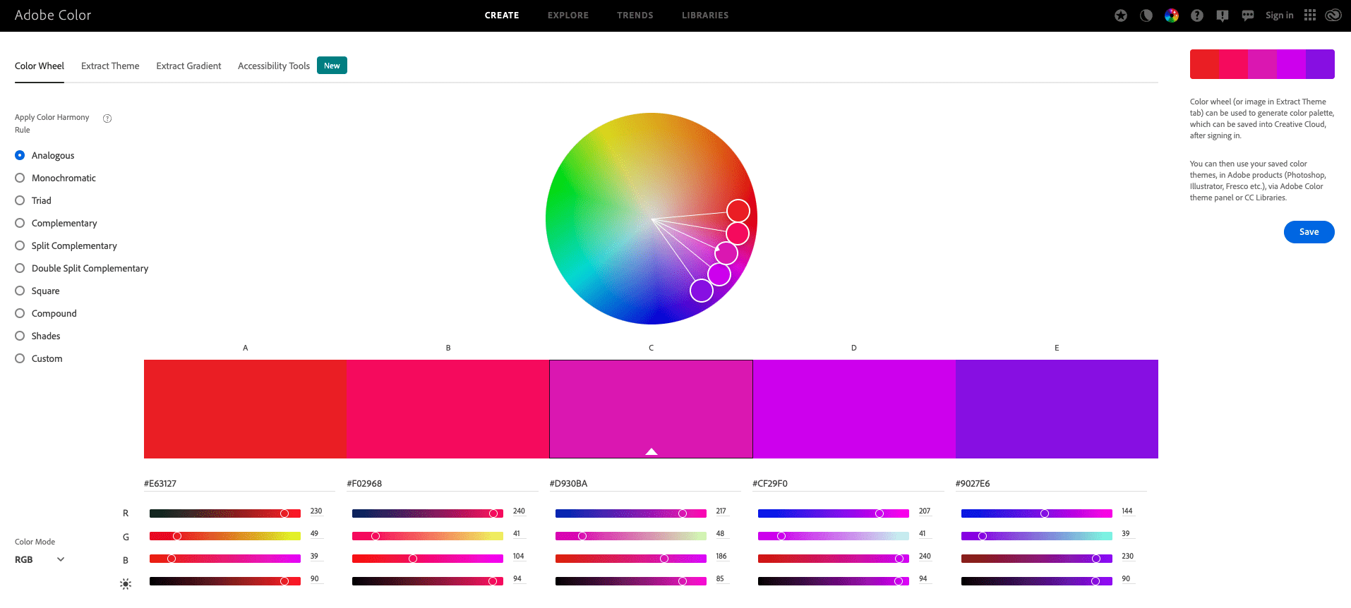Click the star icon in the top bar
This screenshot has width=1351, height=608.
click(1121, 16)
